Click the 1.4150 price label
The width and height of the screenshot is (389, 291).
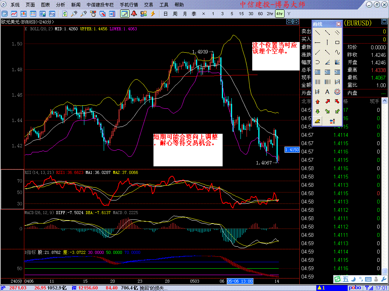tap(292, 150)
